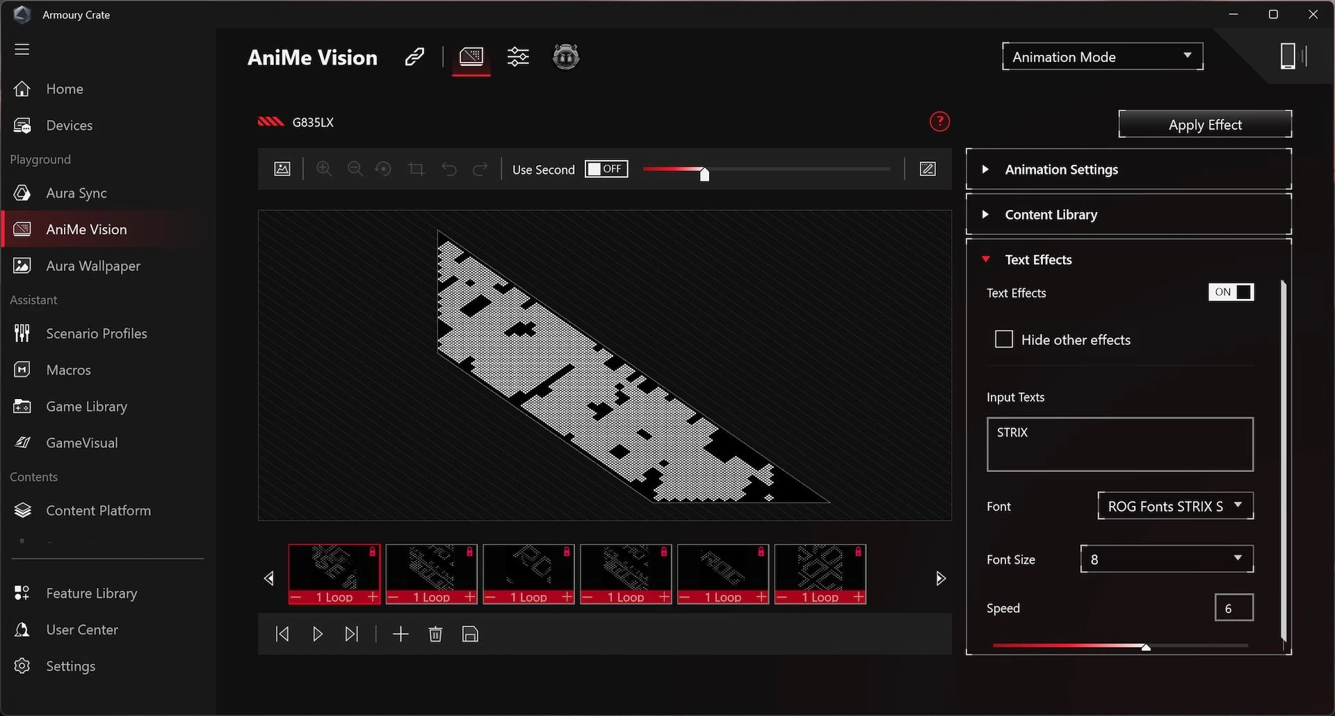
Task: Increase loop count on third thumbnail
Action: [x=567, y=597]
